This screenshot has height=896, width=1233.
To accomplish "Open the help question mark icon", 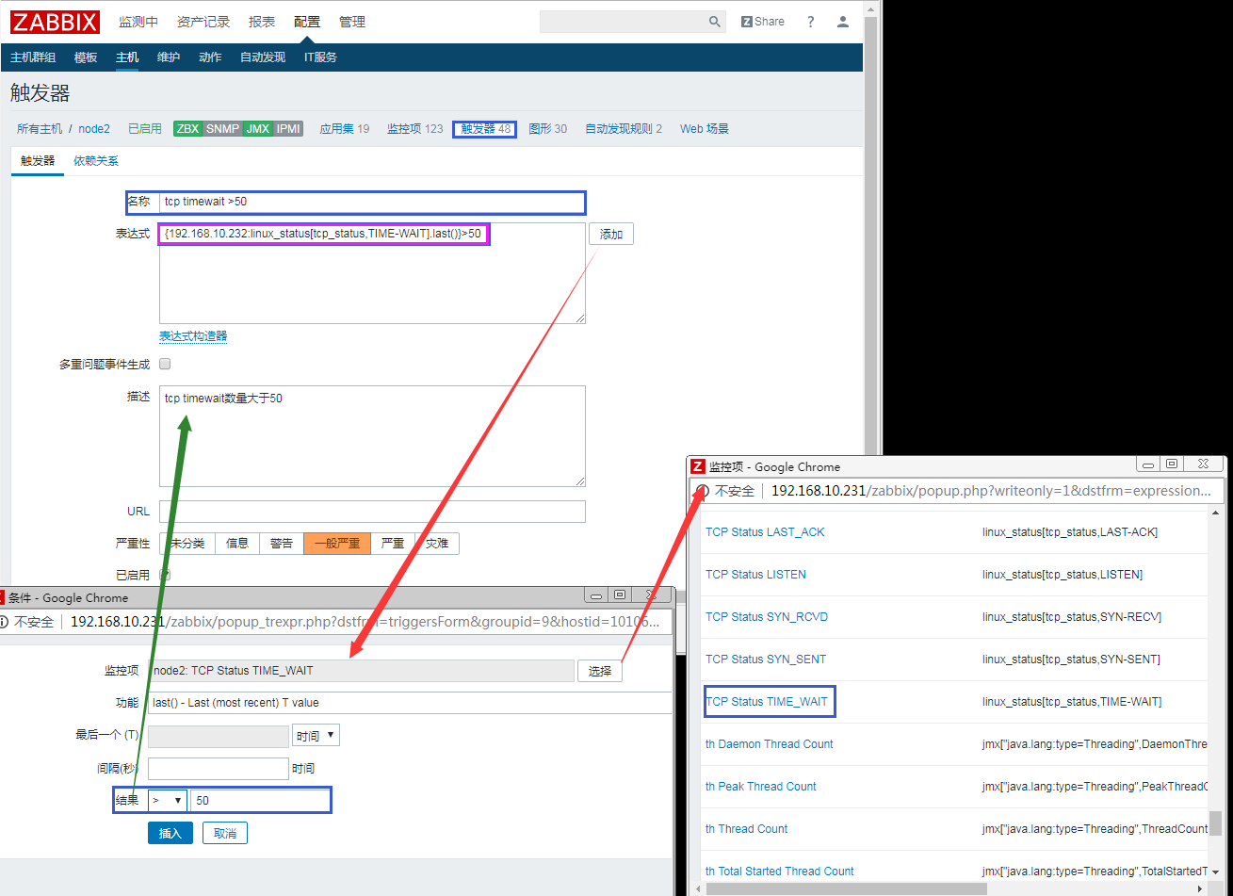I will click(x=811, y=22).
